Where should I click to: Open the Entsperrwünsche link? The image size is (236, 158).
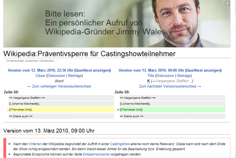(x=96, y=154)
